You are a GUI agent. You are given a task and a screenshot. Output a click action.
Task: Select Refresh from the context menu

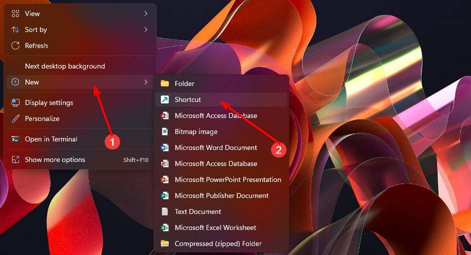(80, 45)
